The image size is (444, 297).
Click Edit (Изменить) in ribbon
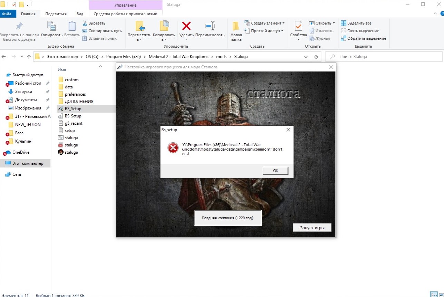(x=321, y=31)
